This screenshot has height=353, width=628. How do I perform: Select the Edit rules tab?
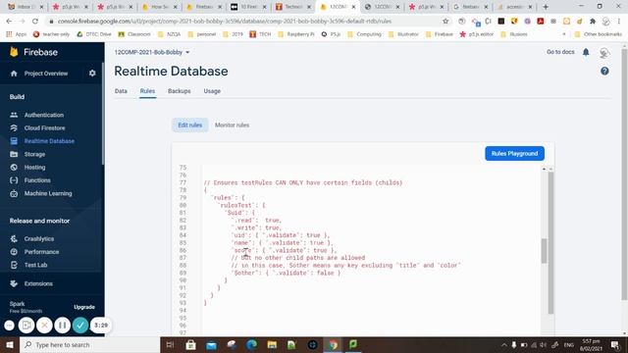pyautogui.click(x=190, y=126)
